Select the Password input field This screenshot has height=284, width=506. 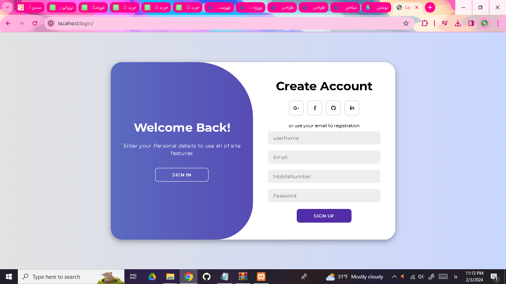point(324,196)
